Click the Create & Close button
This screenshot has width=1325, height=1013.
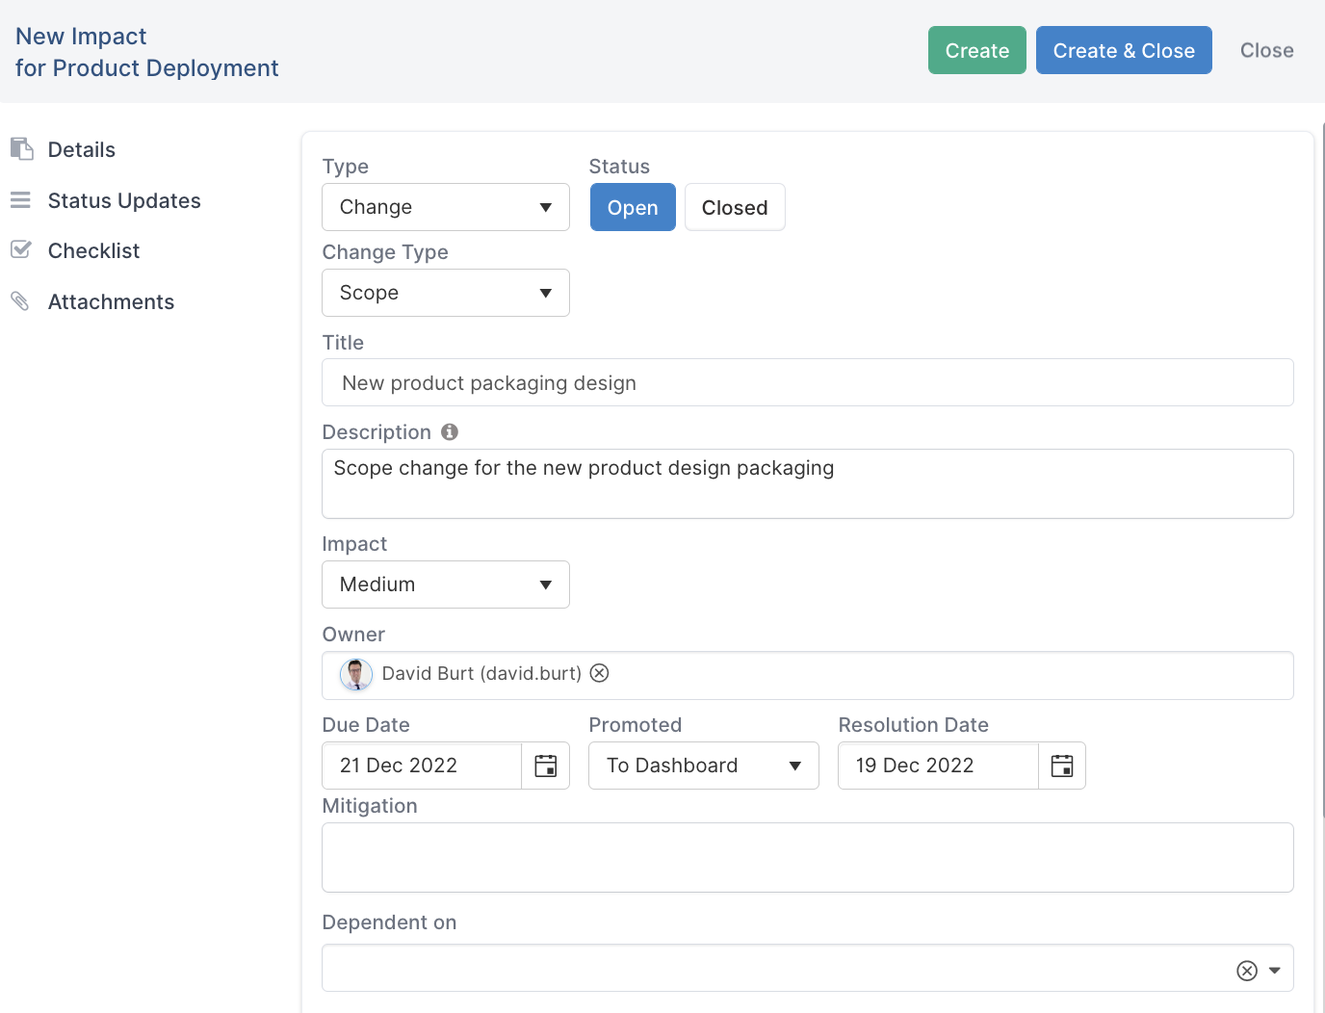click(x=1124, y=50)
